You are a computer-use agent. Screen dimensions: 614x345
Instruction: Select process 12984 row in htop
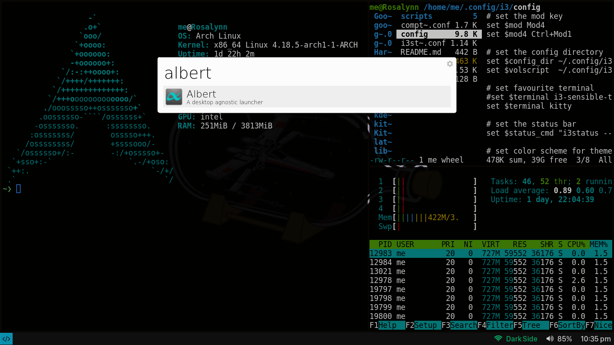point(491,262)
